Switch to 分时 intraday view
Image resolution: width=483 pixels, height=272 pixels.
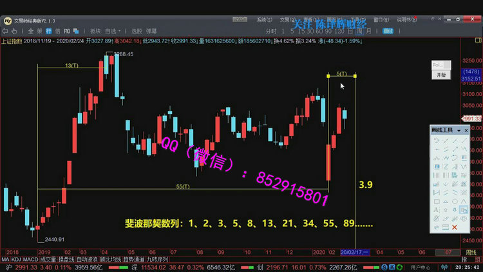pos(271,30)
